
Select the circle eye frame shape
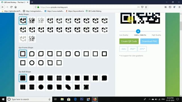(x=32, y=63)
